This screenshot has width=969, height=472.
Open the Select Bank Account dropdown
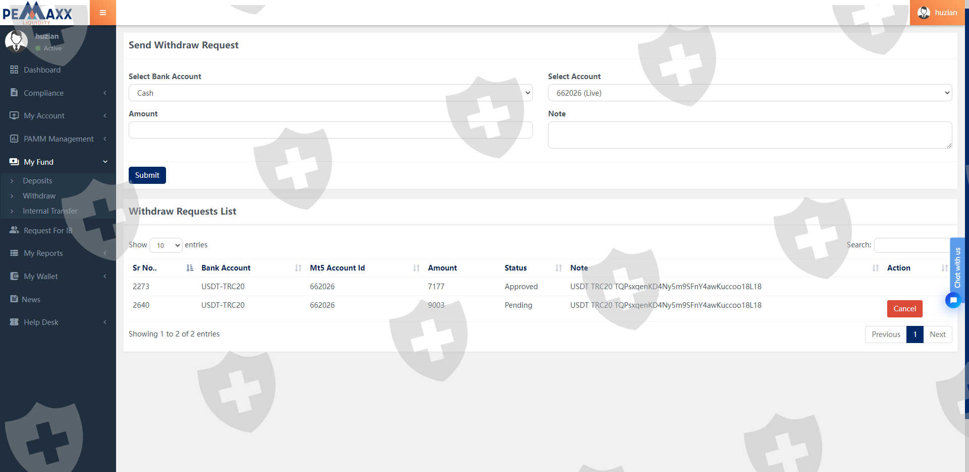[331, 93]
